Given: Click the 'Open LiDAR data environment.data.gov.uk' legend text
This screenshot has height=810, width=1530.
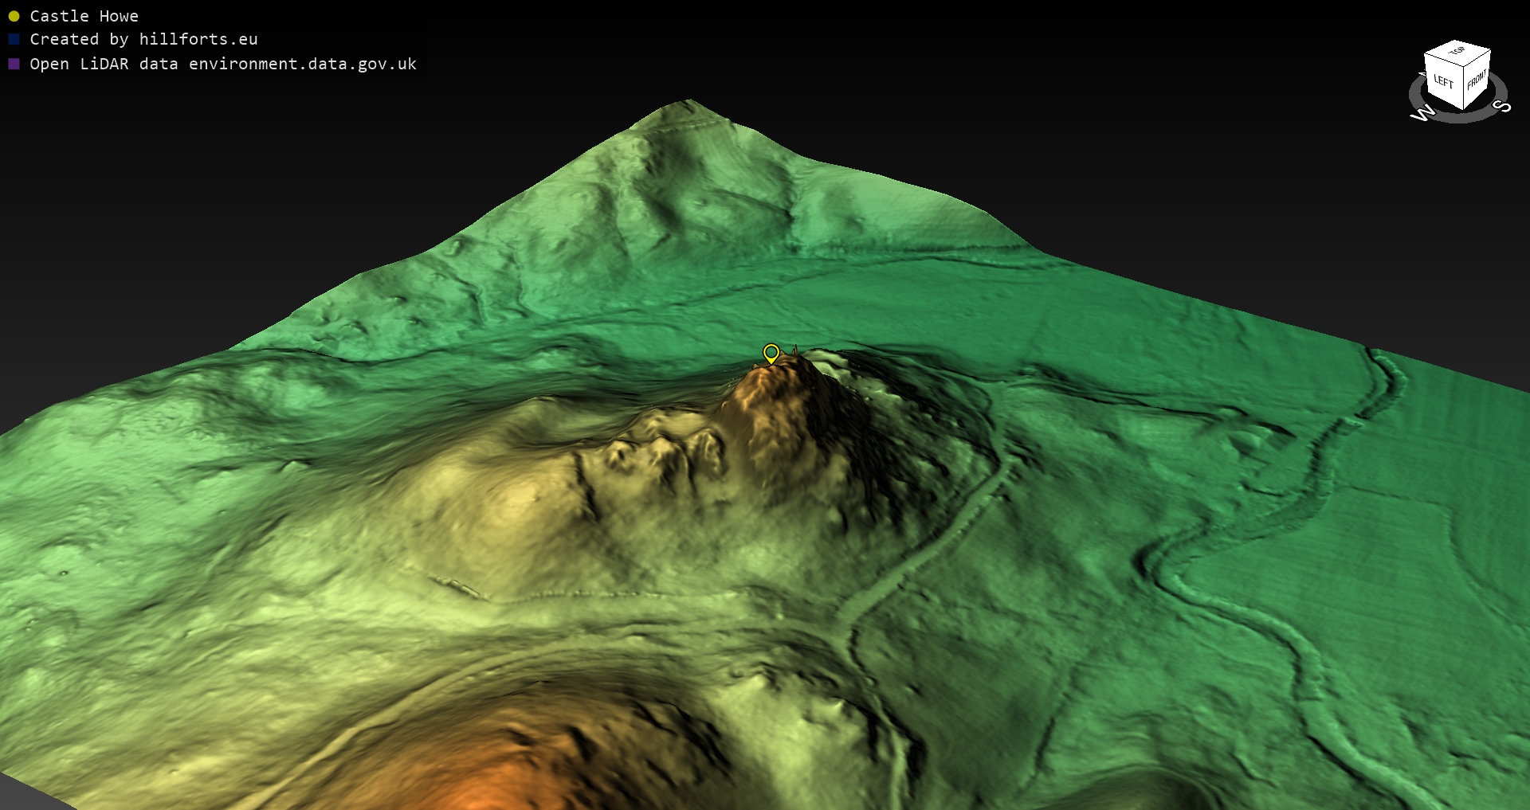Looking at the screenshot, I should pyautogui.click(x=223, y=64).
